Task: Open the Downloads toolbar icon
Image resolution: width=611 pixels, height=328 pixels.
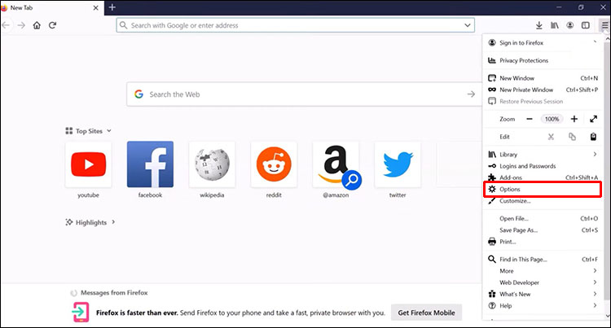Action: tap(539, 25)
